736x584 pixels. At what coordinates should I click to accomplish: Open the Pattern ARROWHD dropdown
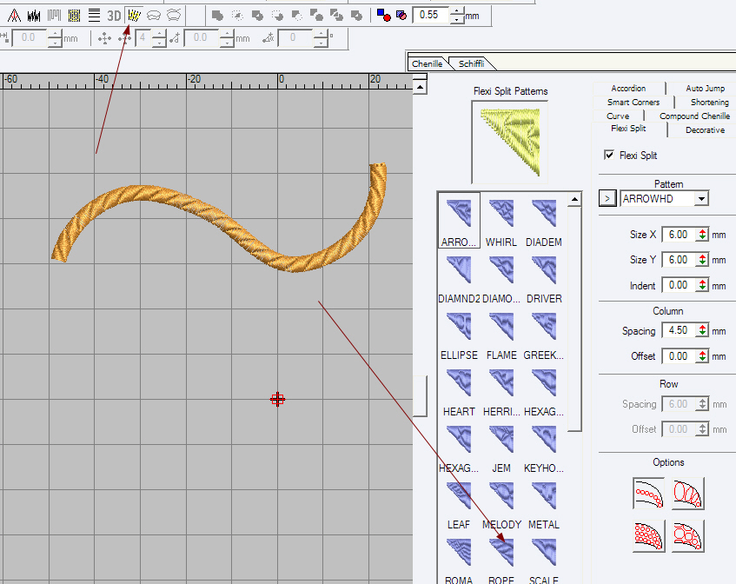pos(701,199)
